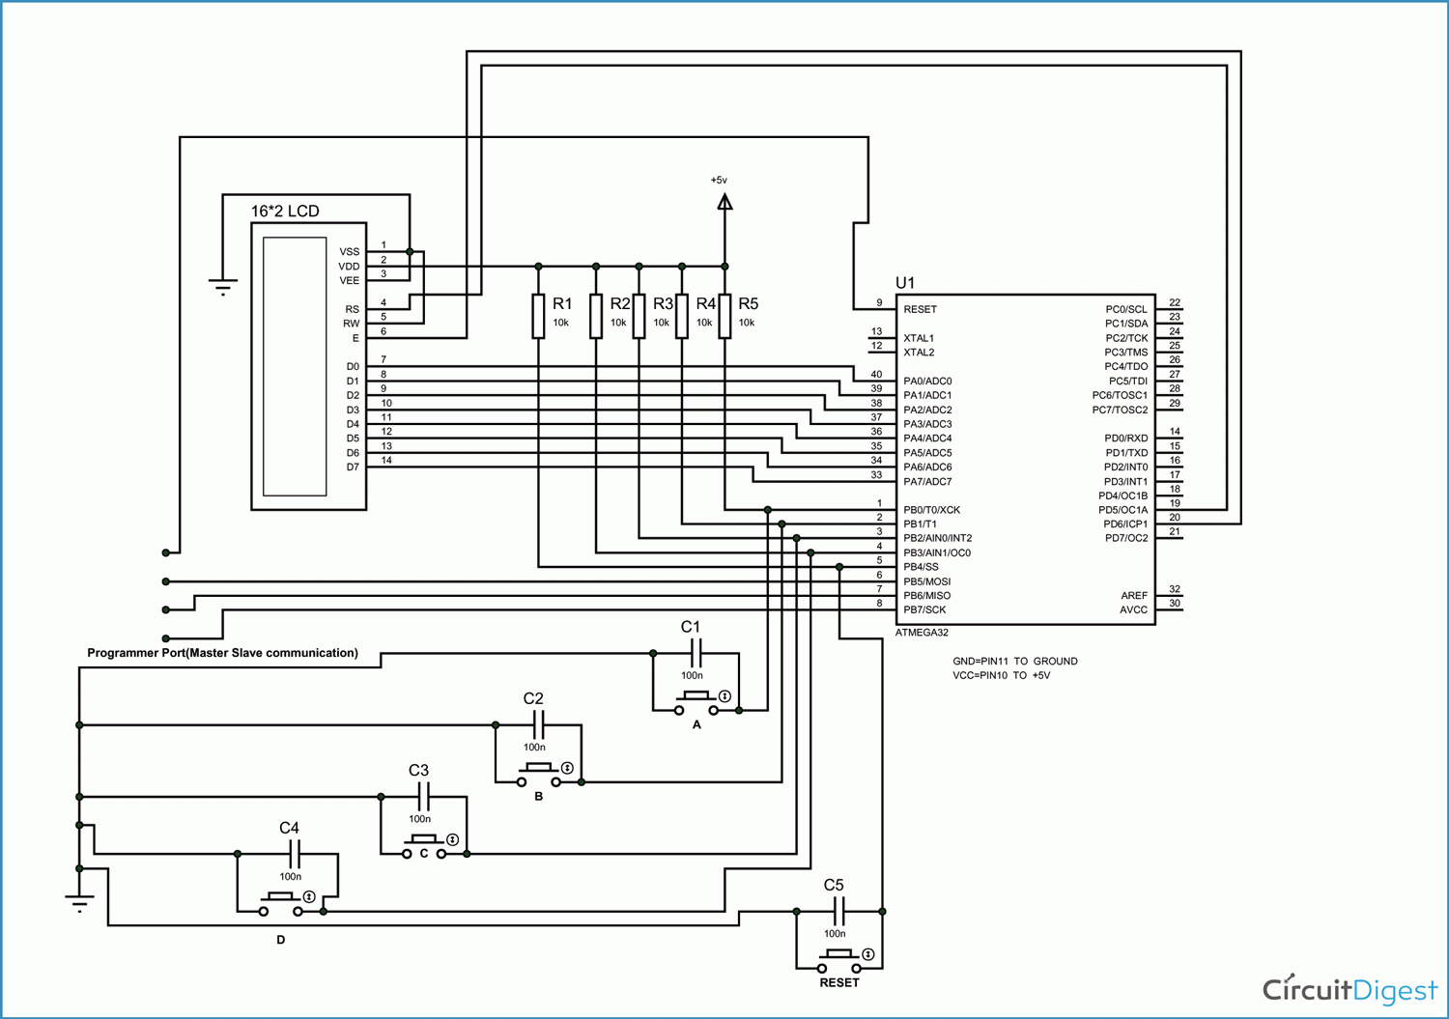This screenshot has height=1019, width=1449.
Task: Click the PD6/ICP1 pin label
Action: [1125, 524]
